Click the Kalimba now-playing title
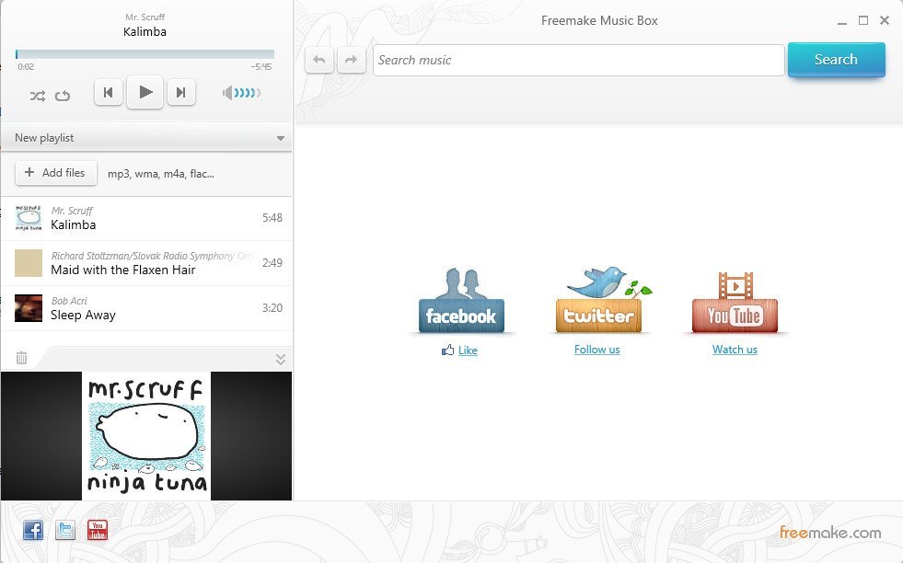Viewport: 903px width, 563px height. (145, 31)
